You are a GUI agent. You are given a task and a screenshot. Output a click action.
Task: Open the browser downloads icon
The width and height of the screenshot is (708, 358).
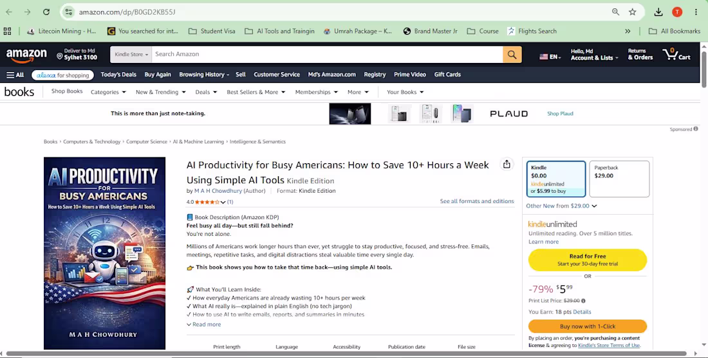(658, 12)
